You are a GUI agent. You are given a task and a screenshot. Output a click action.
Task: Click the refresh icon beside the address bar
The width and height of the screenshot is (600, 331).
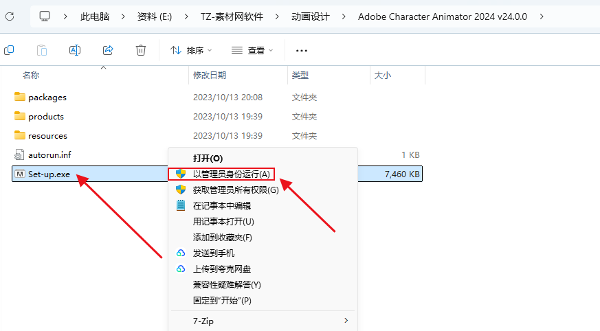10,16
